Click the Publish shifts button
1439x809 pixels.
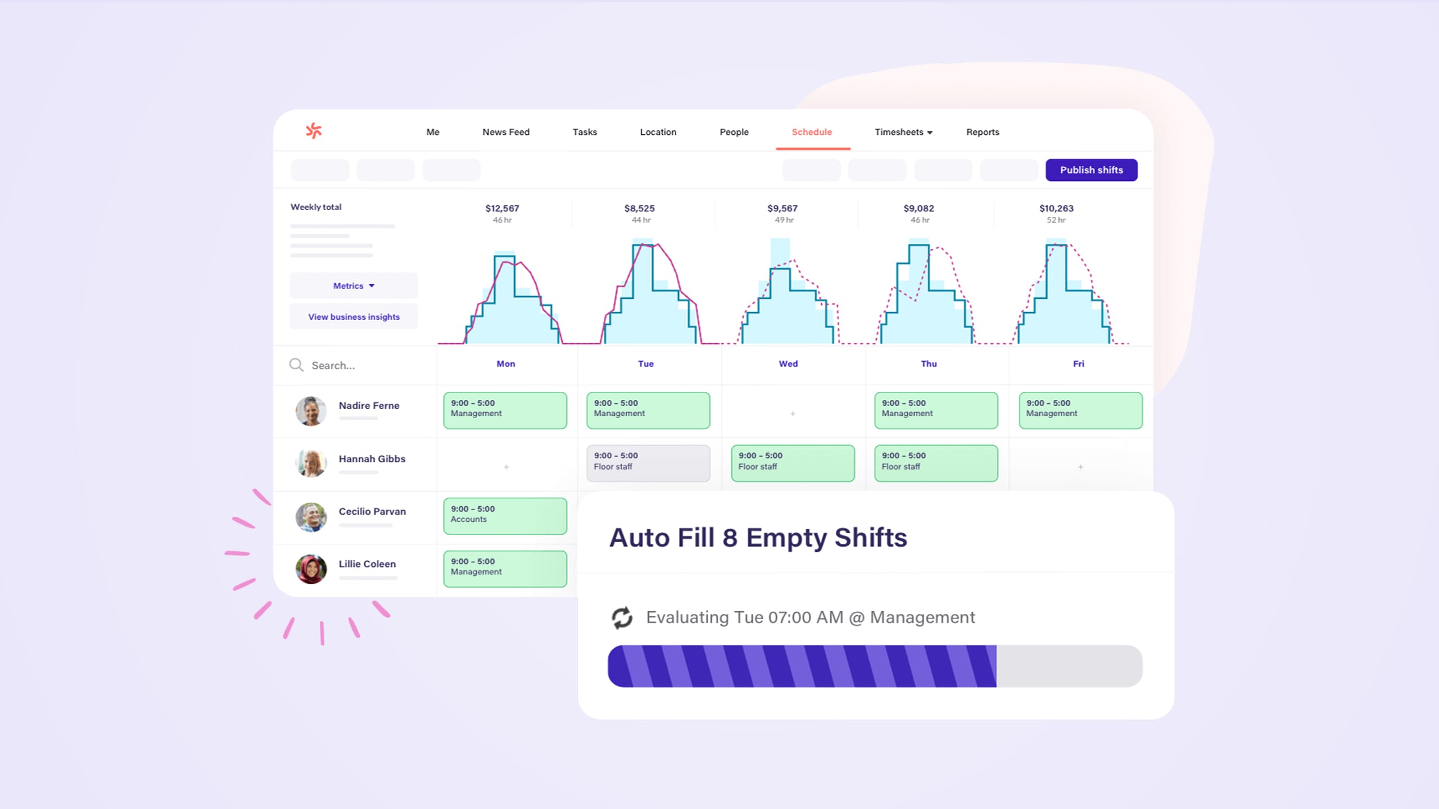coord(1091,169)
